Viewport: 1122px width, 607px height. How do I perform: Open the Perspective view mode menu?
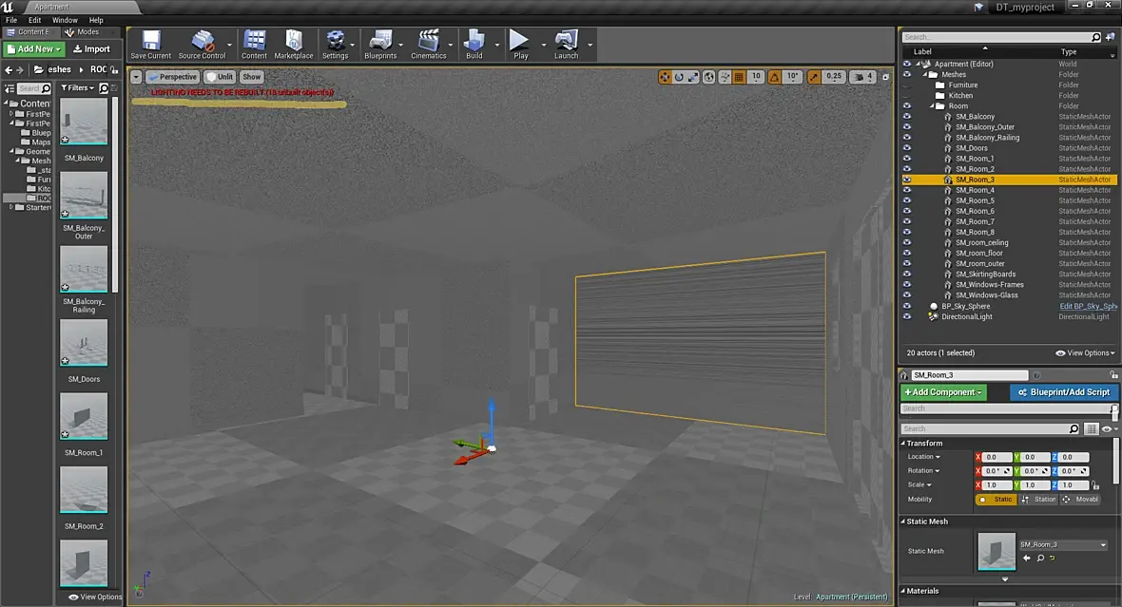172,77
